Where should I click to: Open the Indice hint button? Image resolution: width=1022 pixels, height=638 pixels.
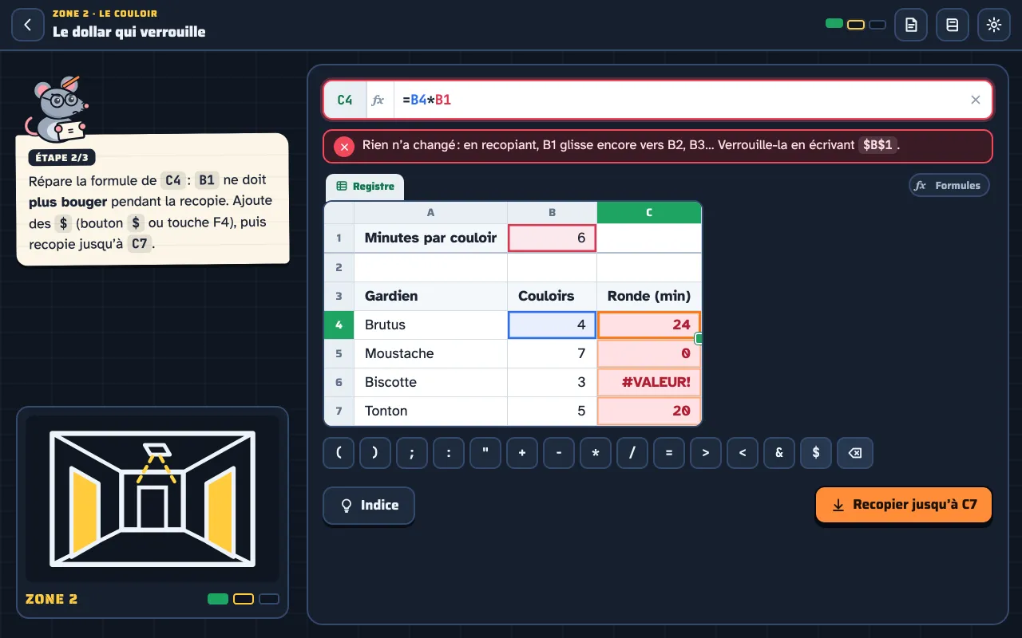coord(369,505)
